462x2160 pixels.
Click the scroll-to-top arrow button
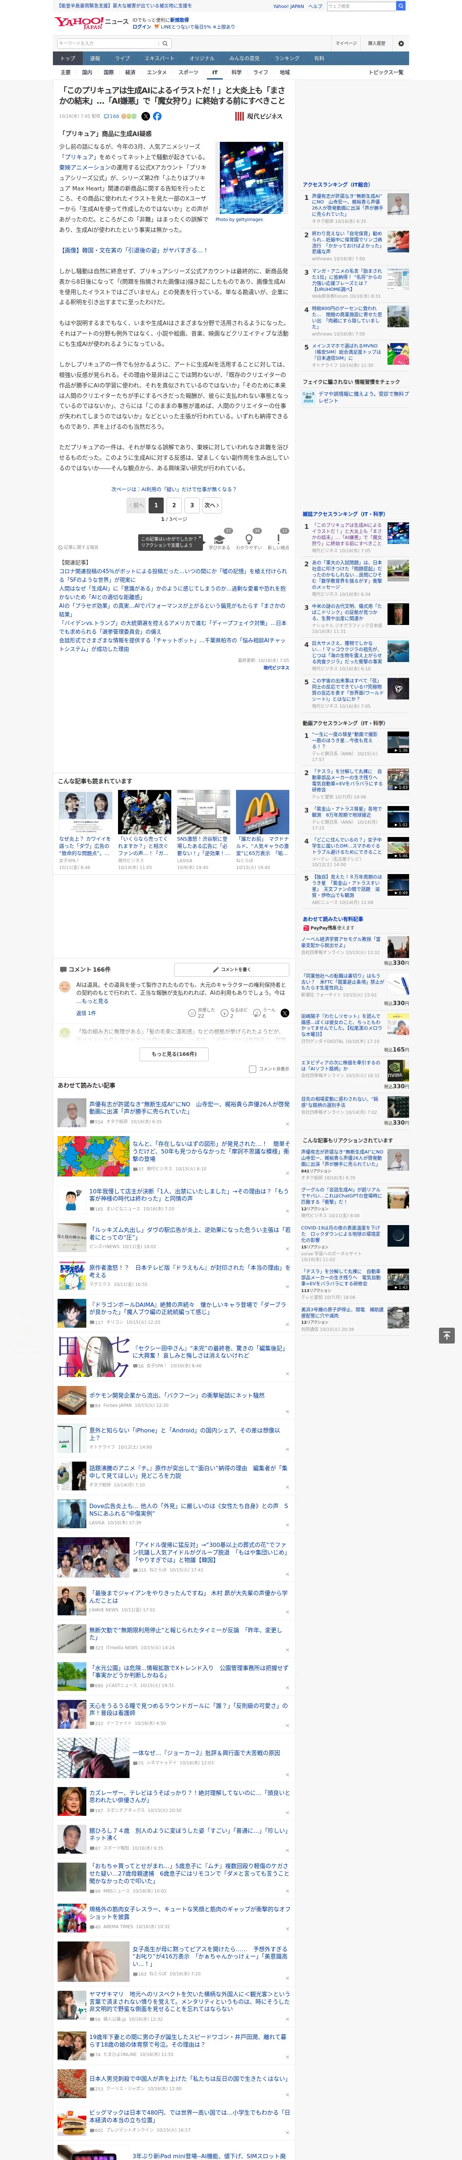pos(447,1335)
